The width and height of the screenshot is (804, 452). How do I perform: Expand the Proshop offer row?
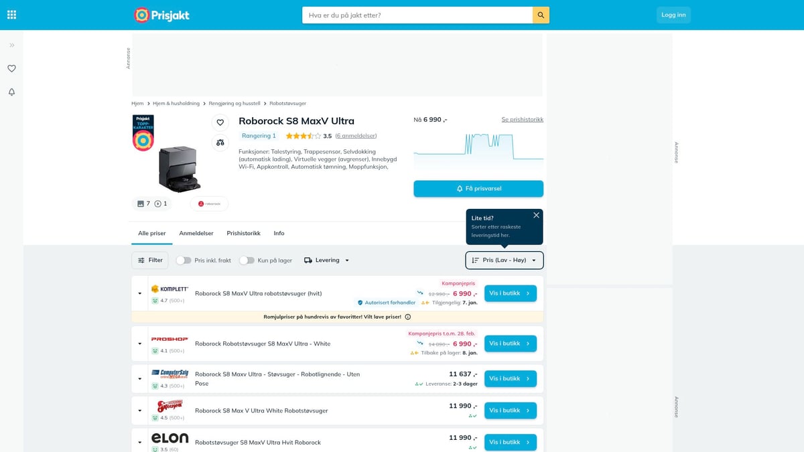click(x=140, y=344)
